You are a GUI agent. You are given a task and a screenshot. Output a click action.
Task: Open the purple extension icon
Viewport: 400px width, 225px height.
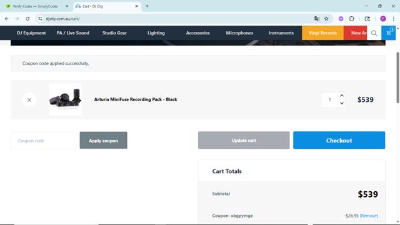341,19
